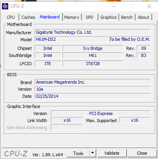This screenshot has width=158, height=159.
Task: Click the CPU-Z app icon in title bar
Action: [x=5, y=6]
